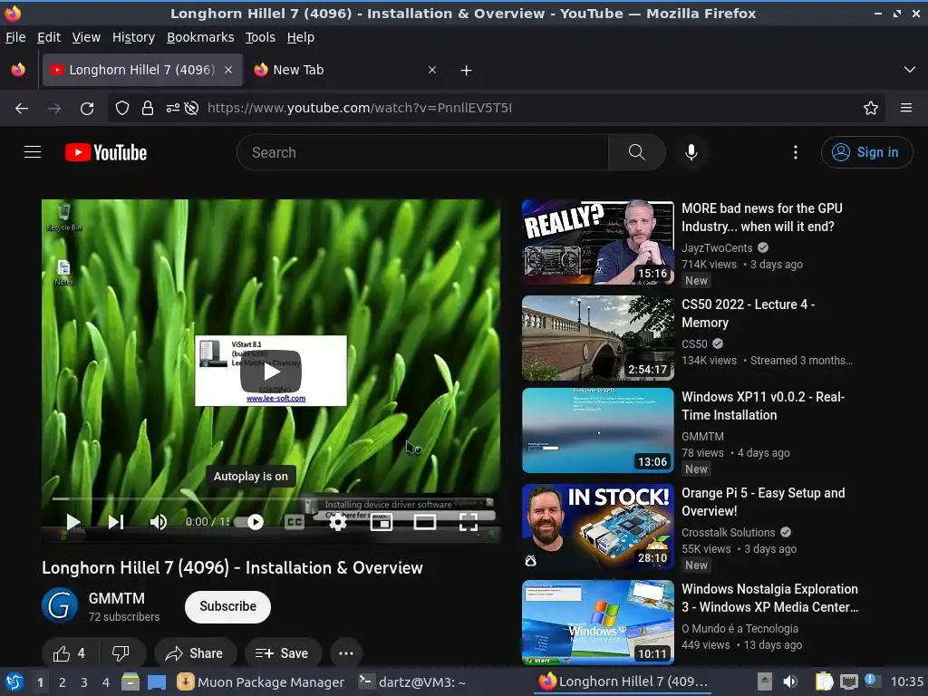Toggle the Autoplay switch off
The image size is (928, 696).
click(249, 522)
